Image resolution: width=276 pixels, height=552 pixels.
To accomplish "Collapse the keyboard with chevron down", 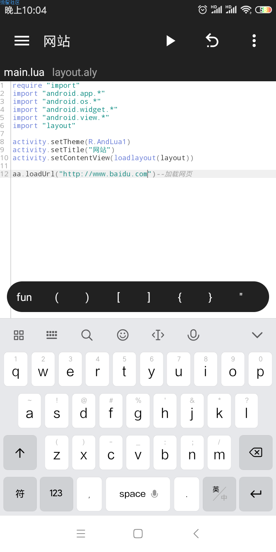I will [x=257, y=335].
